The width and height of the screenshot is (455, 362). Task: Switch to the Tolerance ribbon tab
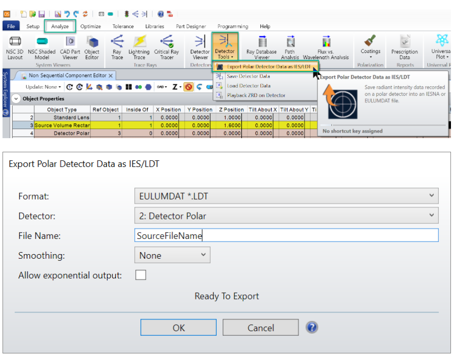click(x=123, y=26)
